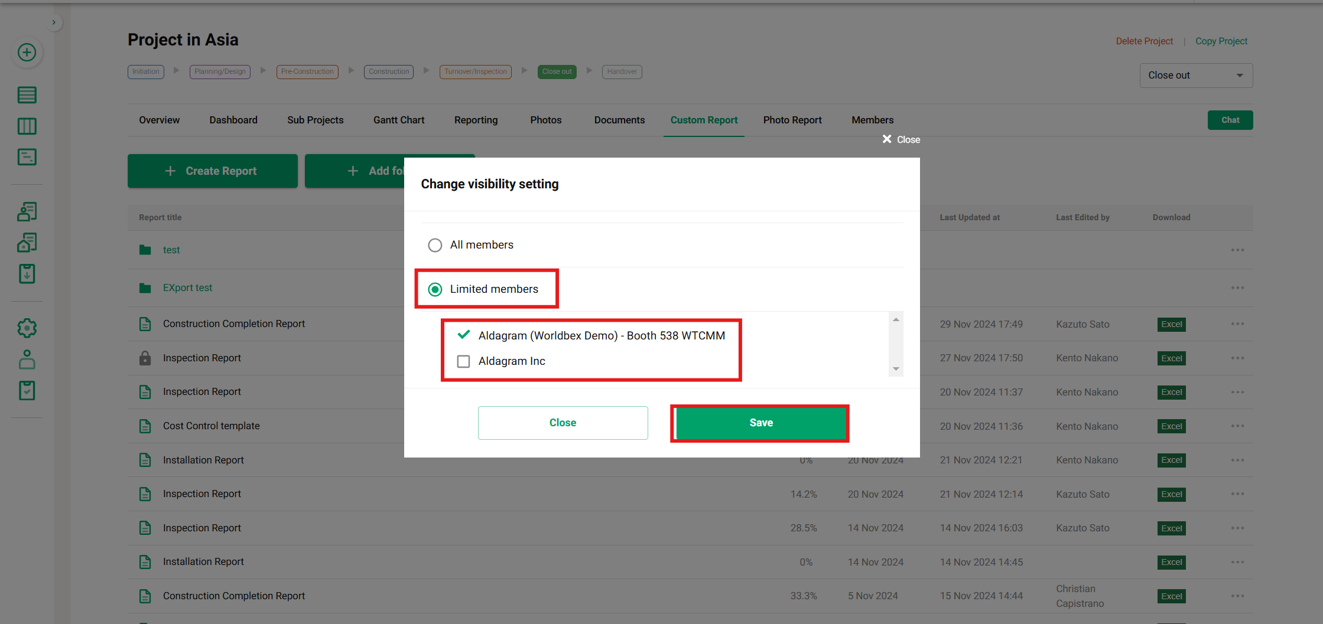Image resolution: width=1323 pixels, height=624 pixels.
Task: Open the settings gear icon in sidebar
Action: pos(27,328)
